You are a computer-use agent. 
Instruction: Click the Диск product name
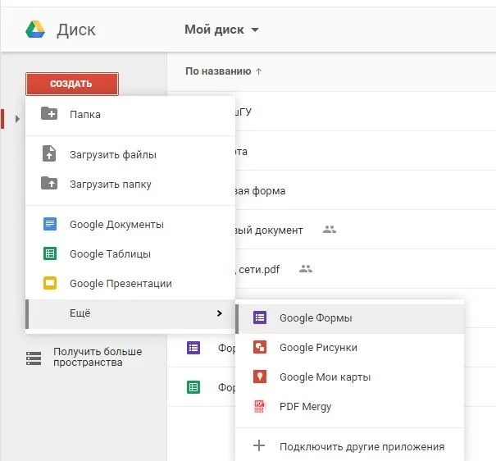click(x=76, y=30)
